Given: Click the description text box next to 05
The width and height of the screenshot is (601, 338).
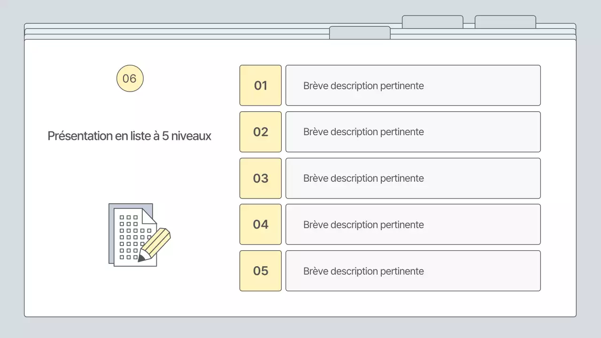Looking at the screenshot, I should click(x=413, y=271).
